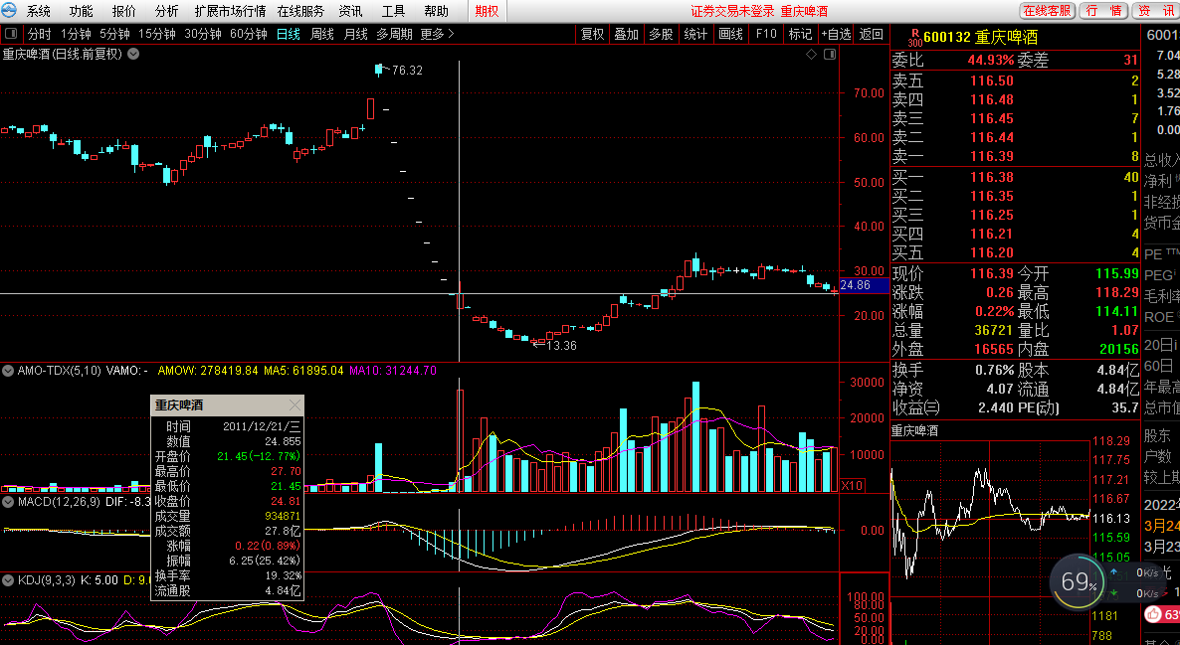Click the R300 margin tag beside stock code
Screen dimensions: 1180x645
914,36
